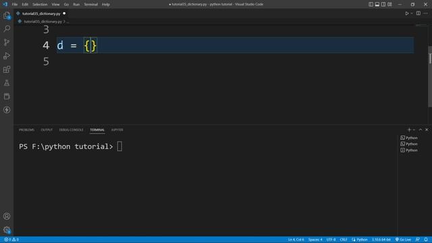The width and height of the screenshot is (432, 243).
Task: Place cursor in terminal prompt input
Action: click(119, 146)
